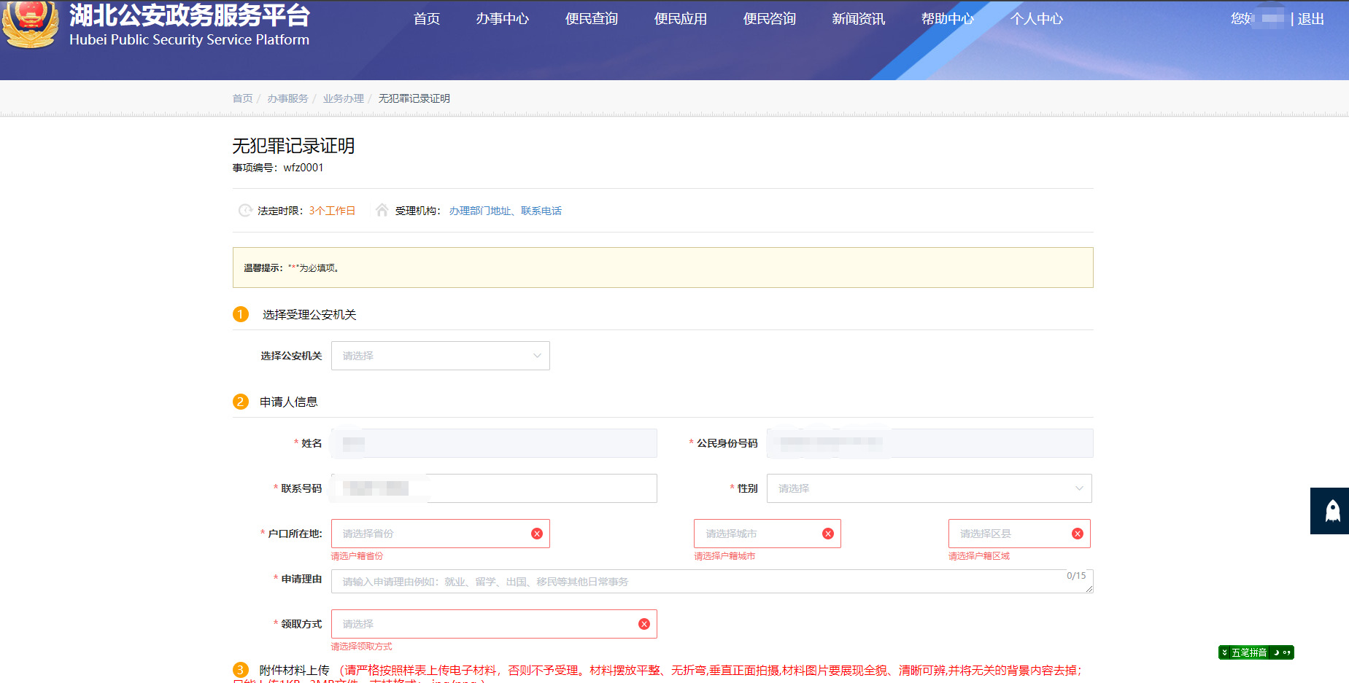Open the 个人中心 menu
The height and width of the screenshot is (683, 1349).
(x=1037, y=19)
